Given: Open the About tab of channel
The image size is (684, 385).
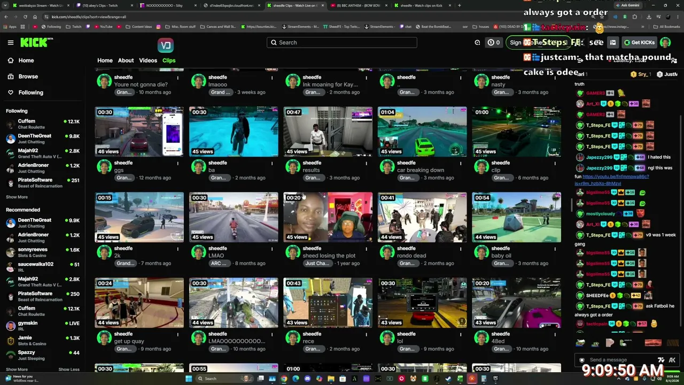Looking at the screenshot, I should click(x=126, y=60).
